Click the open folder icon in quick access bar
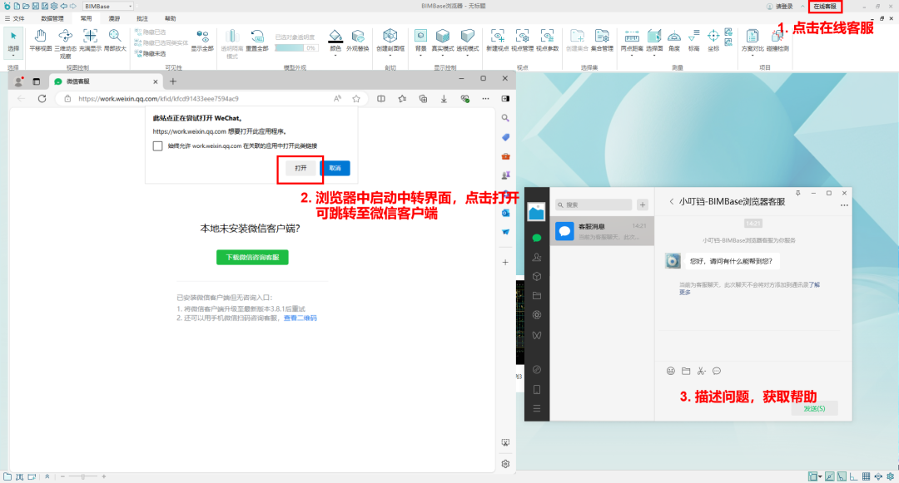 pos(26,6)
